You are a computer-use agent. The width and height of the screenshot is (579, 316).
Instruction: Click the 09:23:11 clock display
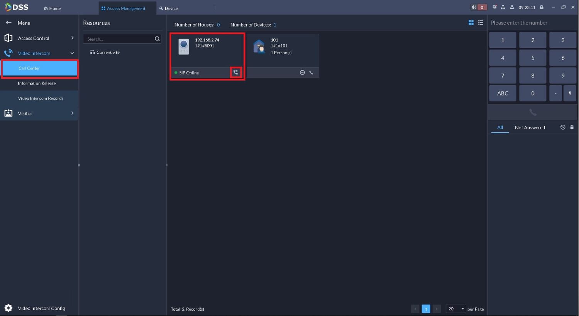coord(527,7)
